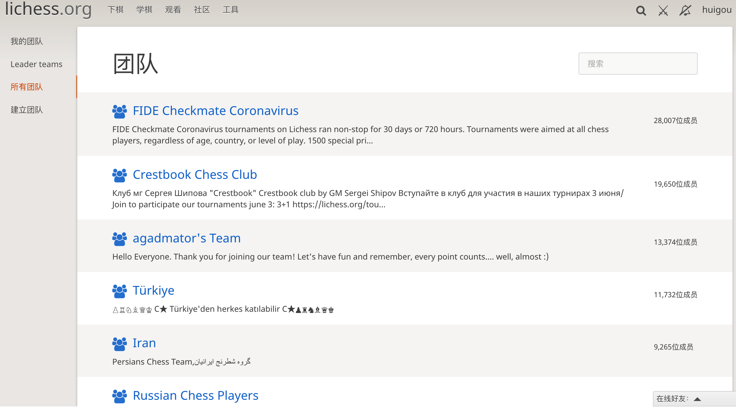736x407 pixels.
Task: Open notifications bell icon
Action: 685,11
